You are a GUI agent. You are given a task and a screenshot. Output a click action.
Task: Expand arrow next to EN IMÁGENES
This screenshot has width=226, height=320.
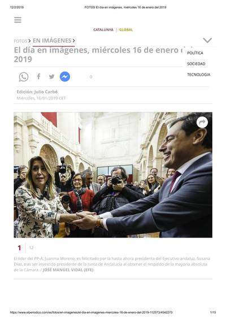pos(73,41)
